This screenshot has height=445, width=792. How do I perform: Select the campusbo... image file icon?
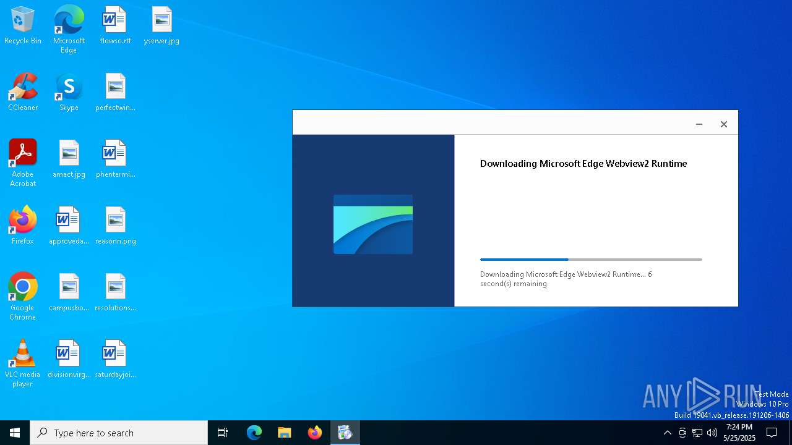(x=69, y=293)
